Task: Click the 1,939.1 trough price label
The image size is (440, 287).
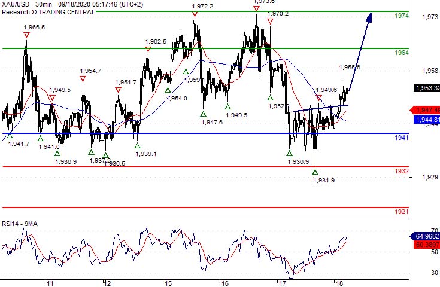Action: click(146, 154)
